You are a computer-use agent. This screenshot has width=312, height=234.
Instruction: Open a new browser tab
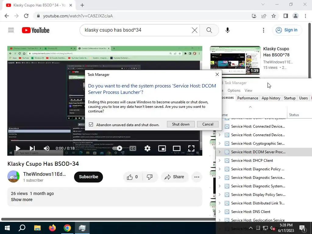[x=82, y=5]
